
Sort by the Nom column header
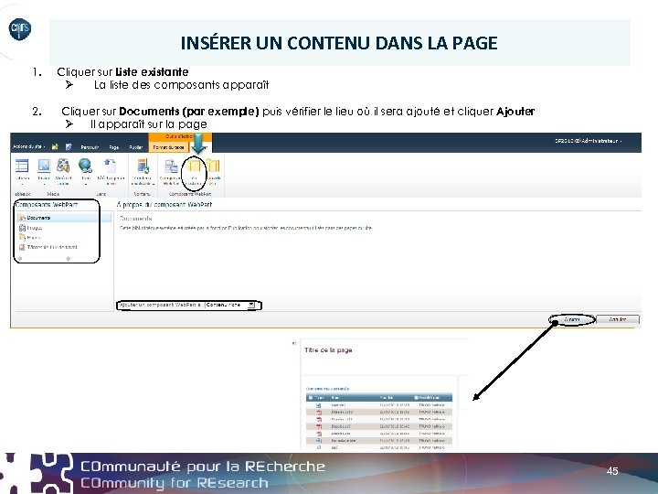click(x=334, y=397)
